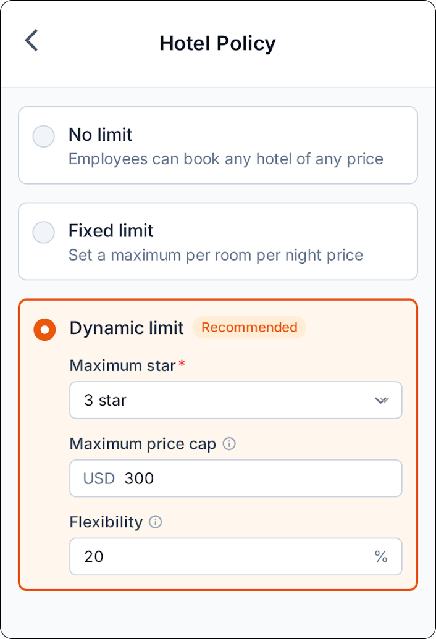Viewport: 436px width, 639px height.
Task: Click the info circle beside Maximum price cap
Action: click(x=228, y=444)
